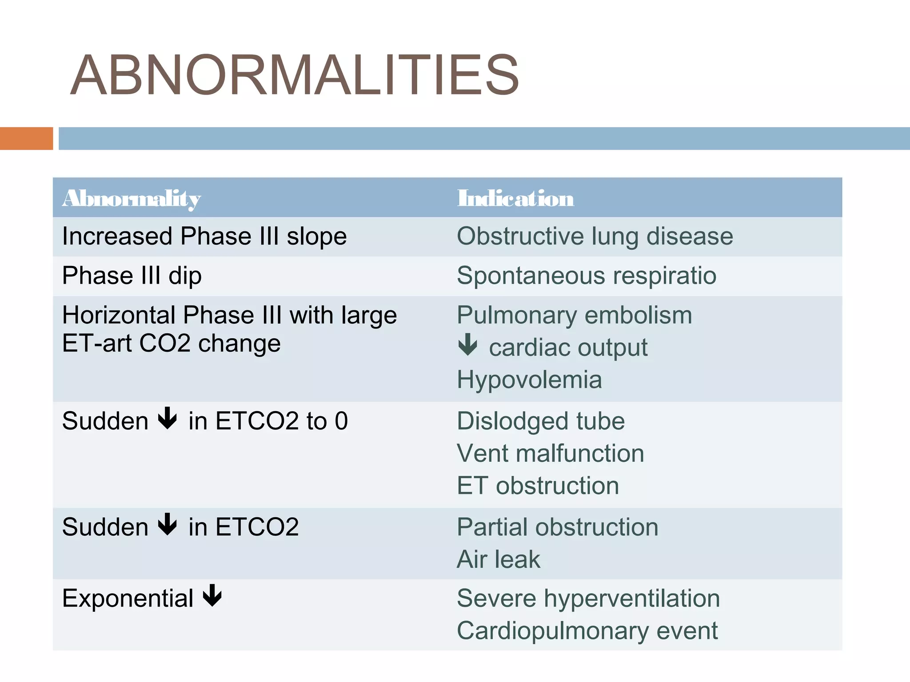Click "Horizontal Phase III with large" text
910x682 pixels.
[x=229, y=315]
